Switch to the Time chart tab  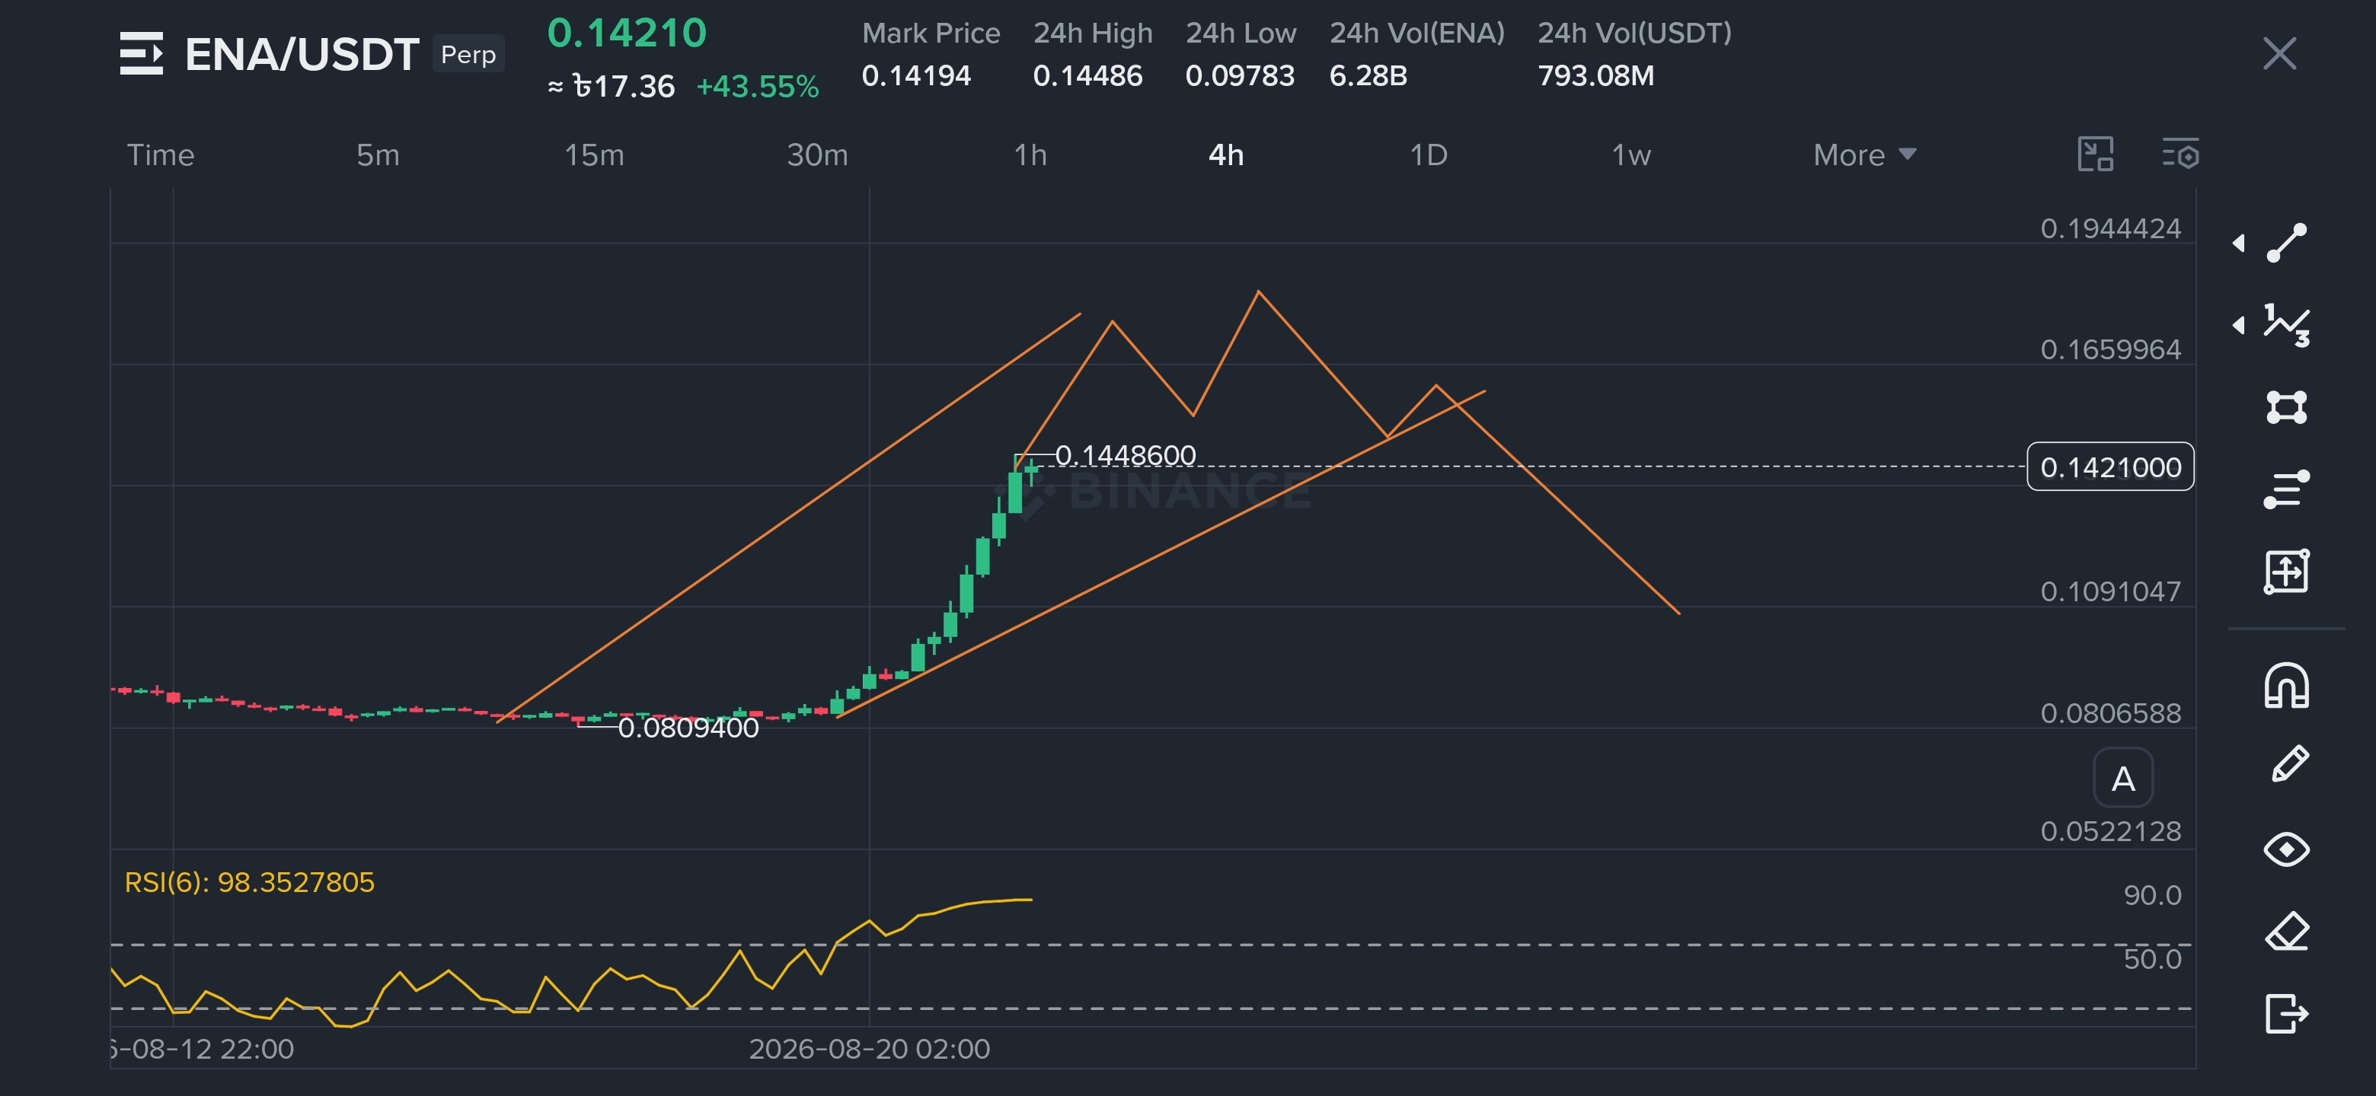pyautogui.click(x=161, y=155)
